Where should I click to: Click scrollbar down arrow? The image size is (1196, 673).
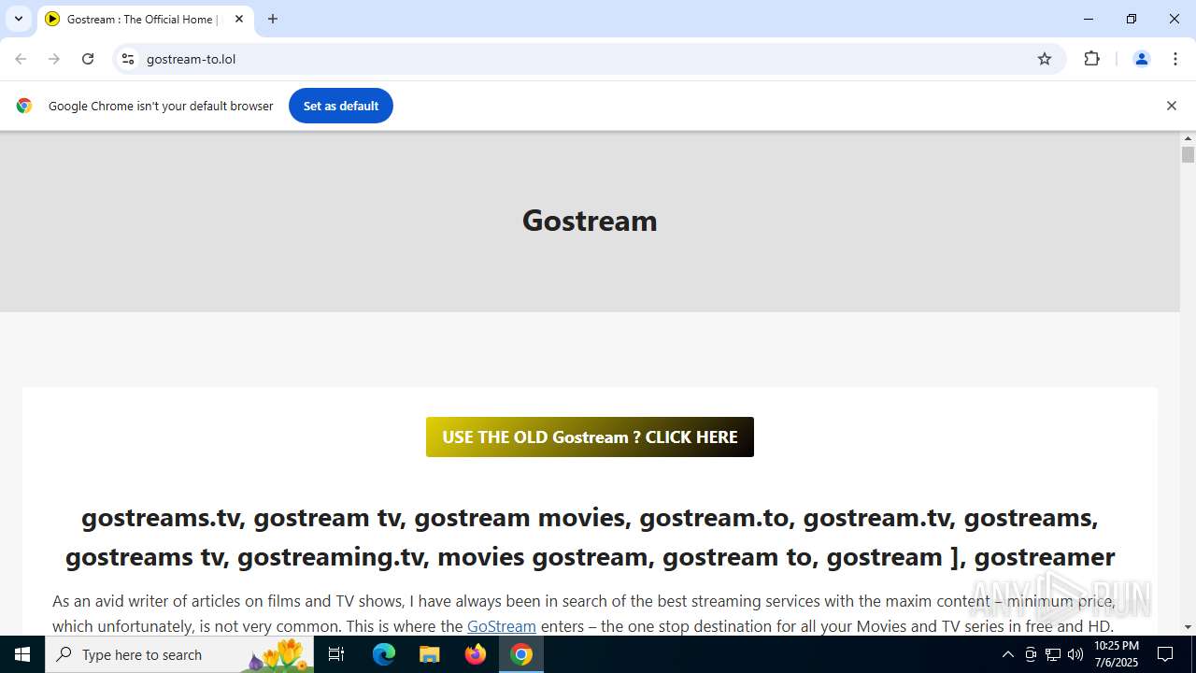(1188, 627)
